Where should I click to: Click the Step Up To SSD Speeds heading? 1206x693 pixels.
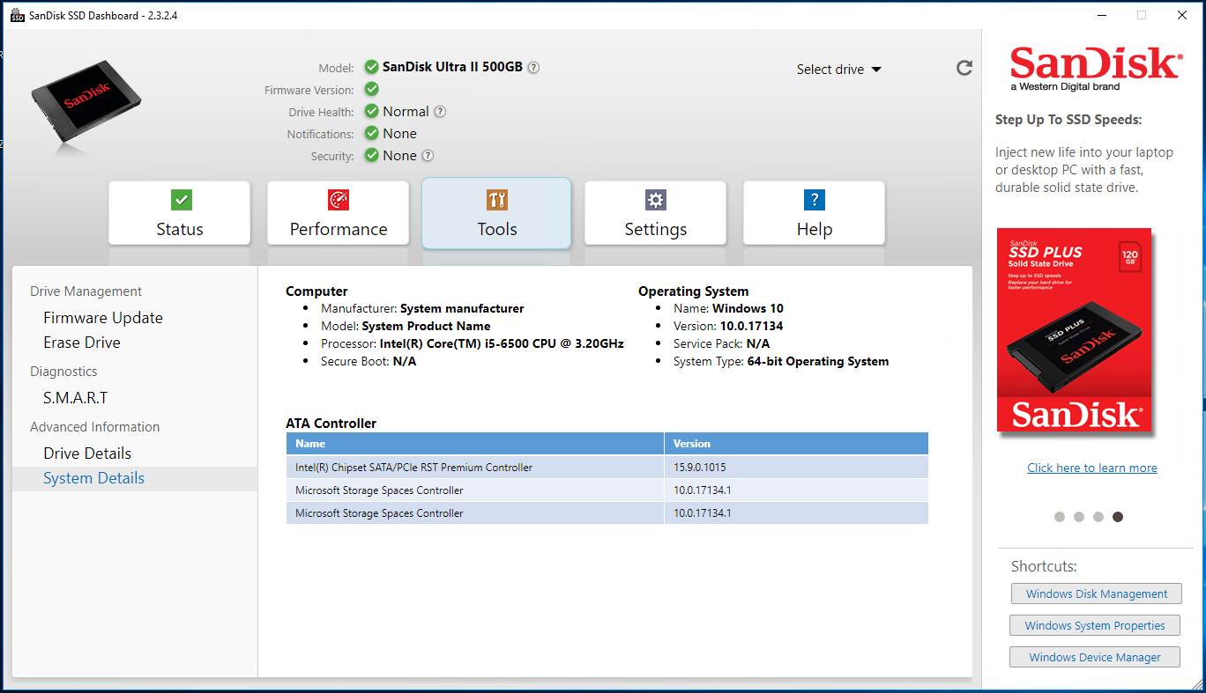coord(1068,120)
